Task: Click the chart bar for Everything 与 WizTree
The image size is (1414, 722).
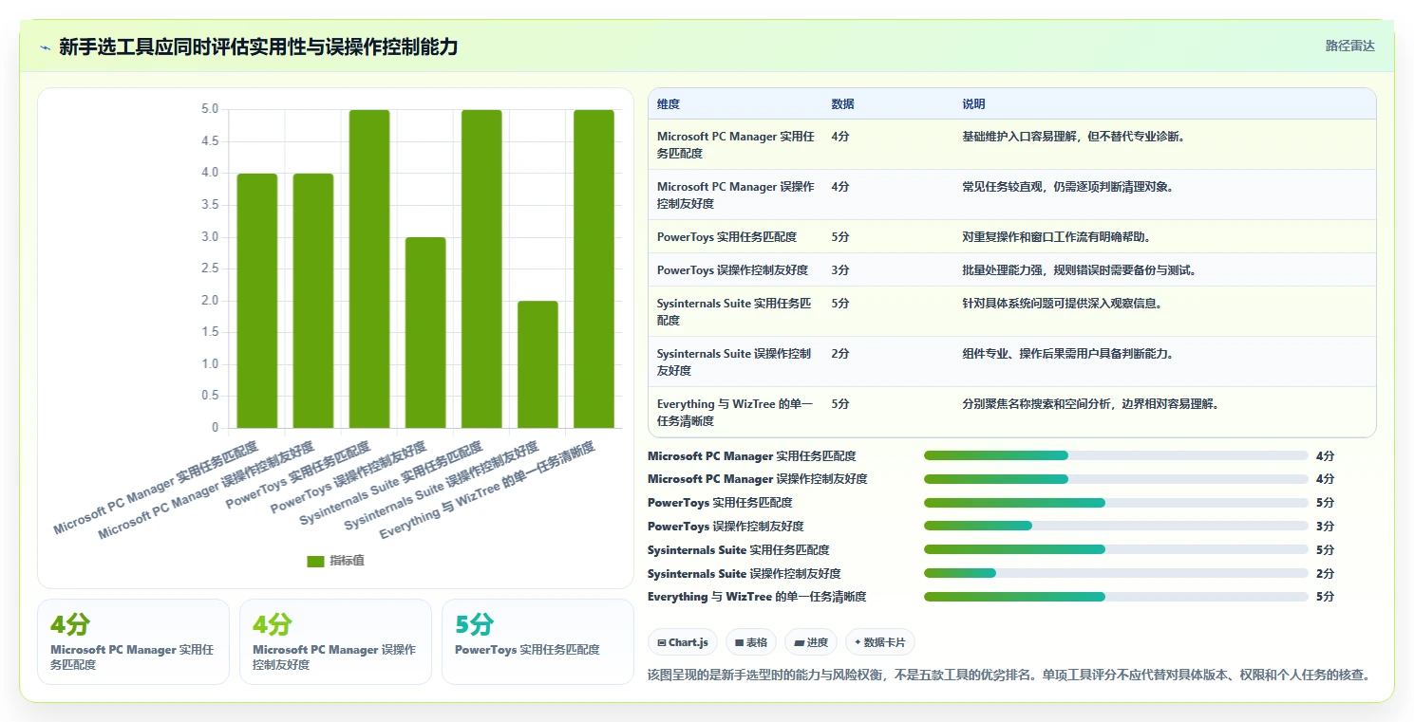Action: point(594,268)
